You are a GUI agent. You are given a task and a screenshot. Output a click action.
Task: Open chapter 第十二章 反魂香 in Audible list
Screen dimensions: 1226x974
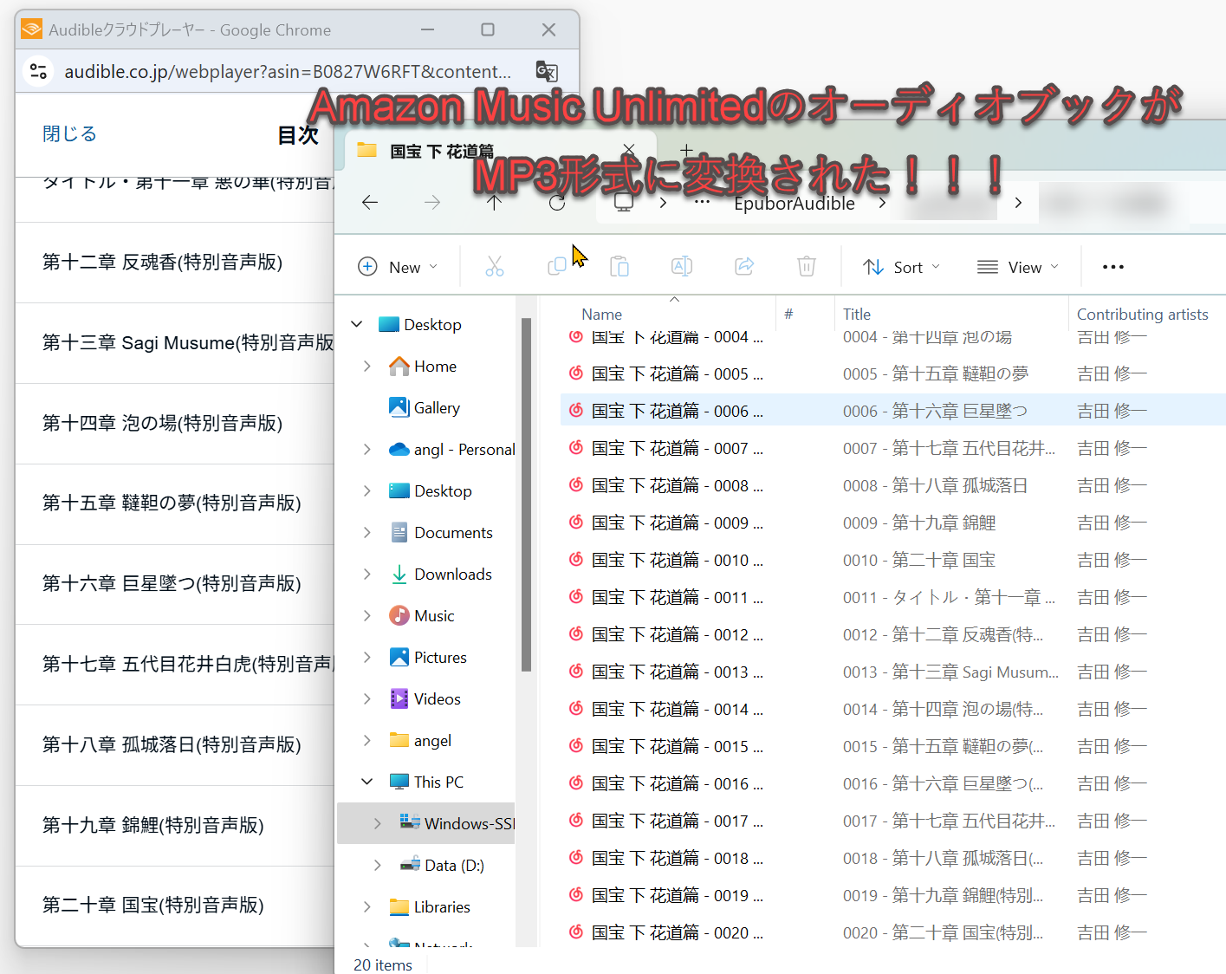tap(175, 263)
